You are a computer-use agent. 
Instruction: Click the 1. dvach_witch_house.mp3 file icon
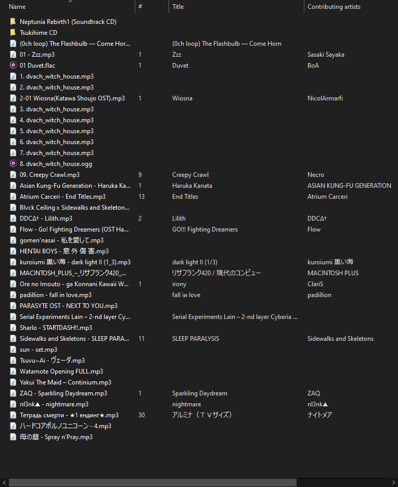click(13, 76)
